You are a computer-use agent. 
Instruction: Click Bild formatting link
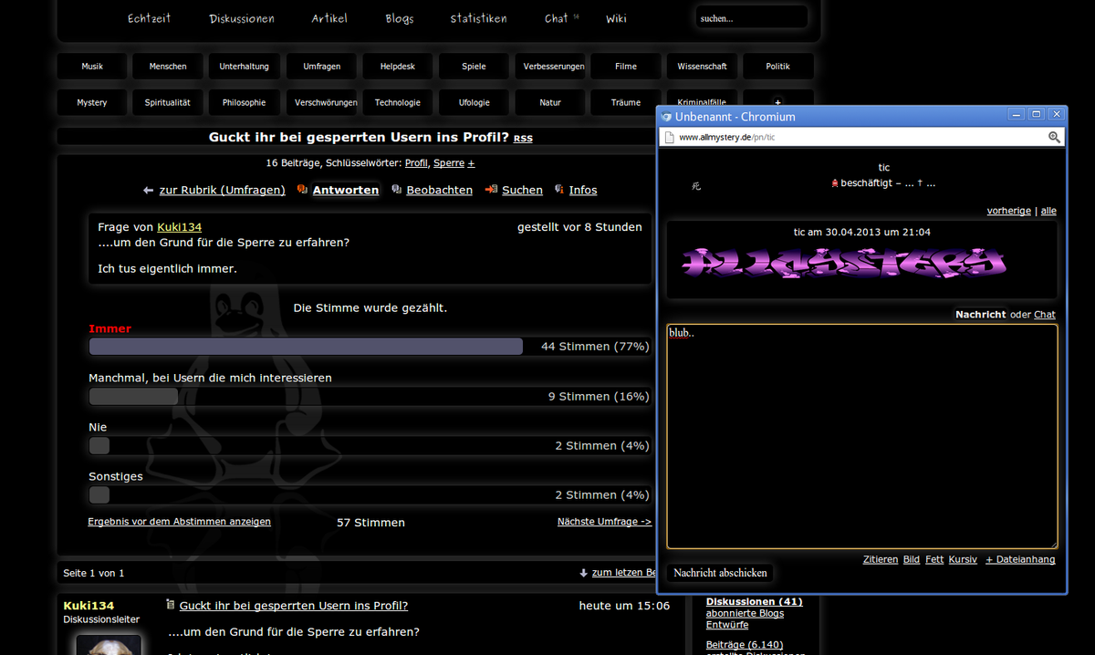[x=912, y=559]
